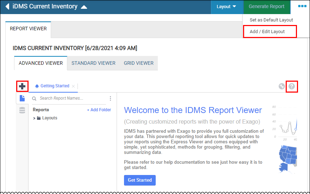310x194 pixels.
Task: Switch to the Report Viewer tab
Action: coord(28,29)
